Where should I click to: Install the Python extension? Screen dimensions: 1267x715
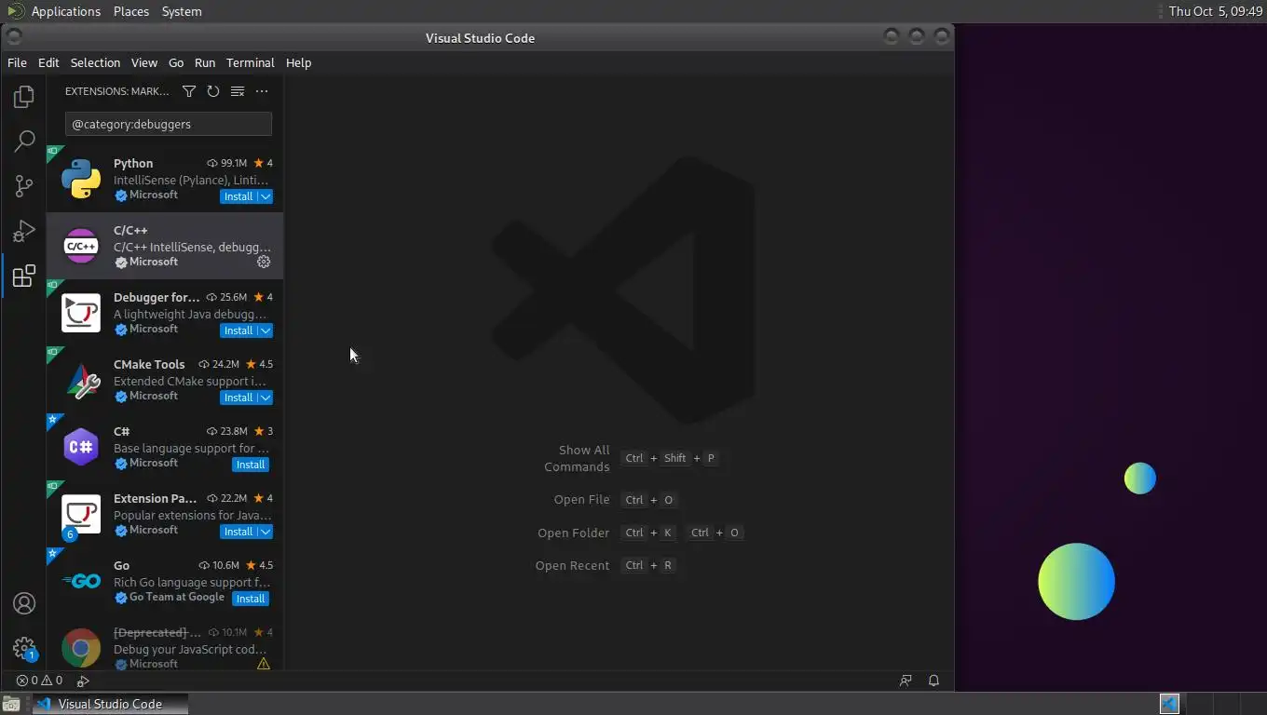238,196
